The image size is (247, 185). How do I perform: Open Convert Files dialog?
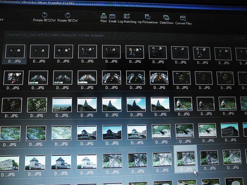(x=184, y=20)
